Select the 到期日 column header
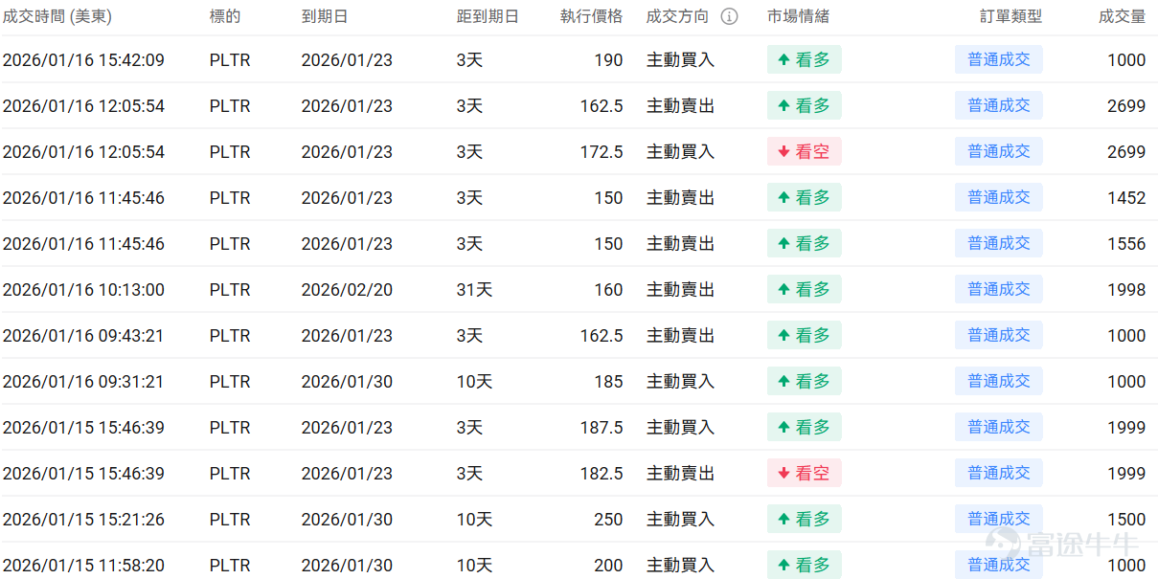The width and height of the screenshot is (1158, 579). 325,16
